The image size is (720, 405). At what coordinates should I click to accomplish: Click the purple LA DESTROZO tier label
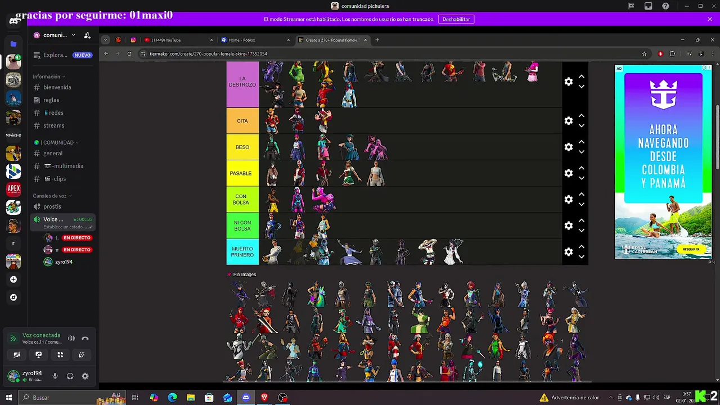242,84
